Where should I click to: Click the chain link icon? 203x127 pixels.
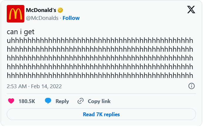(81, 101)
